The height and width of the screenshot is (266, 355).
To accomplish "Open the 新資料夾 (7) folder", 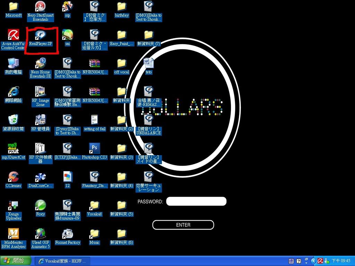I will coord(149,37).
